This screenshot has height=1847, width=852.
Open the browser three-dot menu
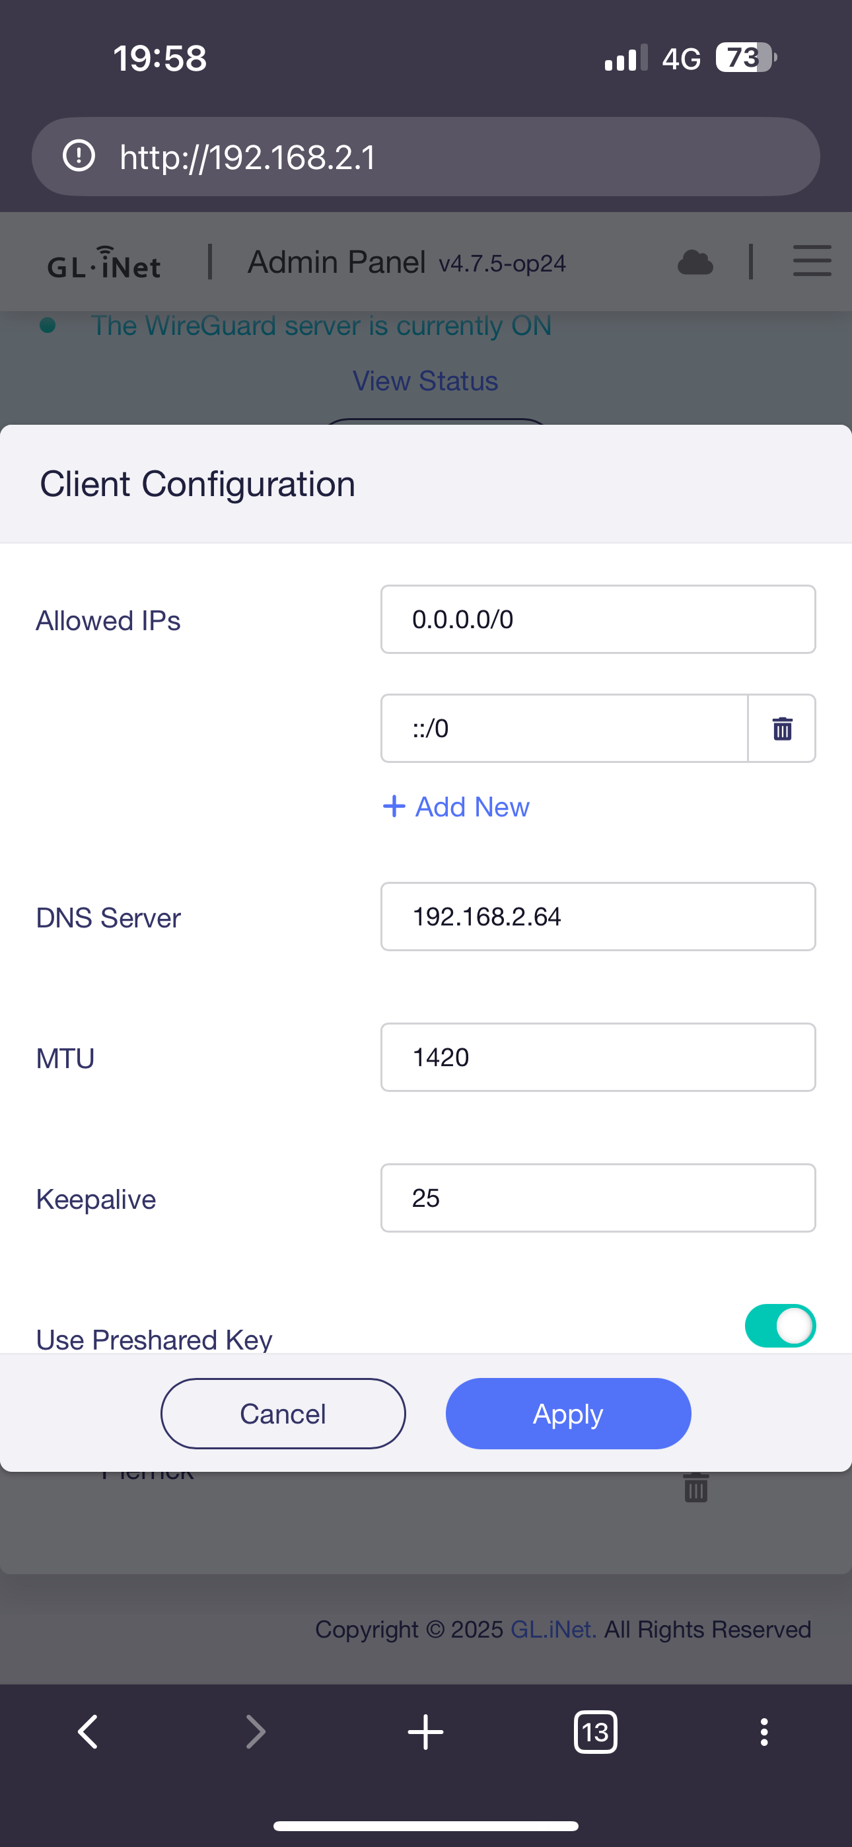[763, 1732]
